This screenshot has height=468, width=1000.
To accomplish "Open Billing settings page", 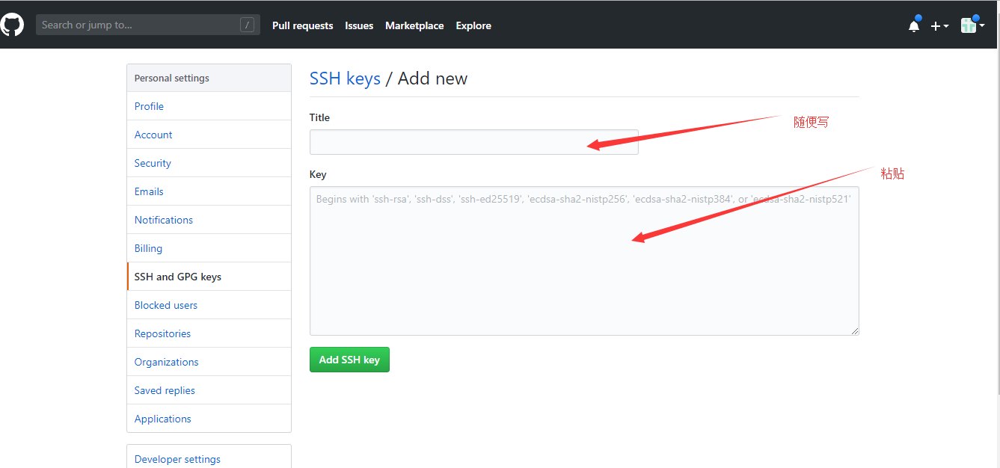I will coord(209,248).
